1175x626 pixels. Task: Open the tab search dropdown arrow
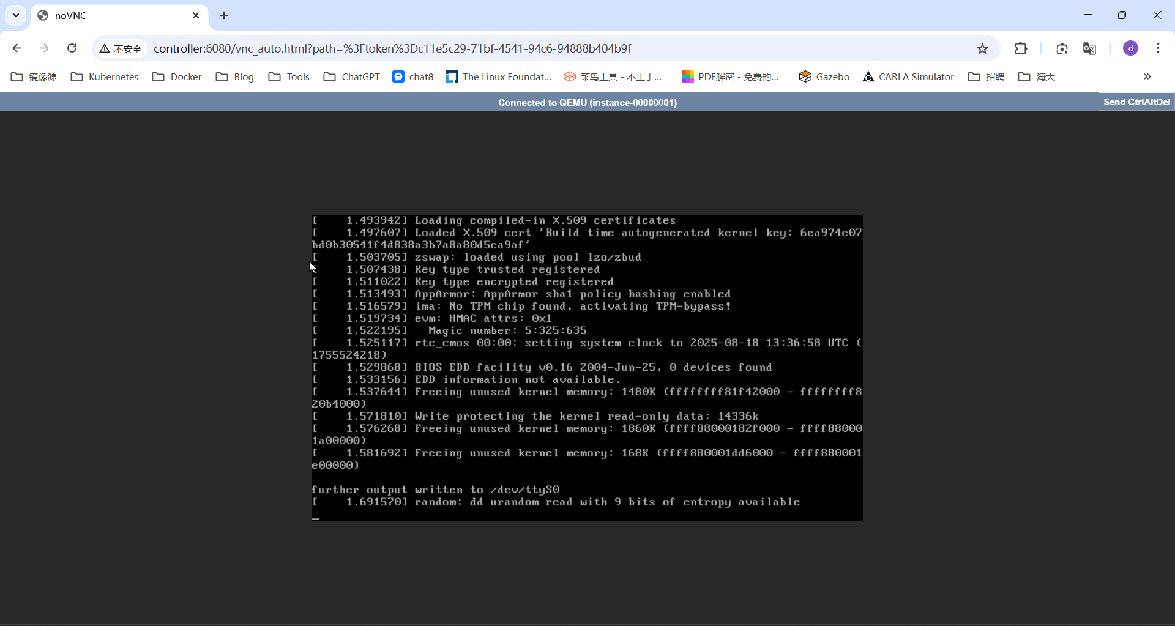pos(16,15)
